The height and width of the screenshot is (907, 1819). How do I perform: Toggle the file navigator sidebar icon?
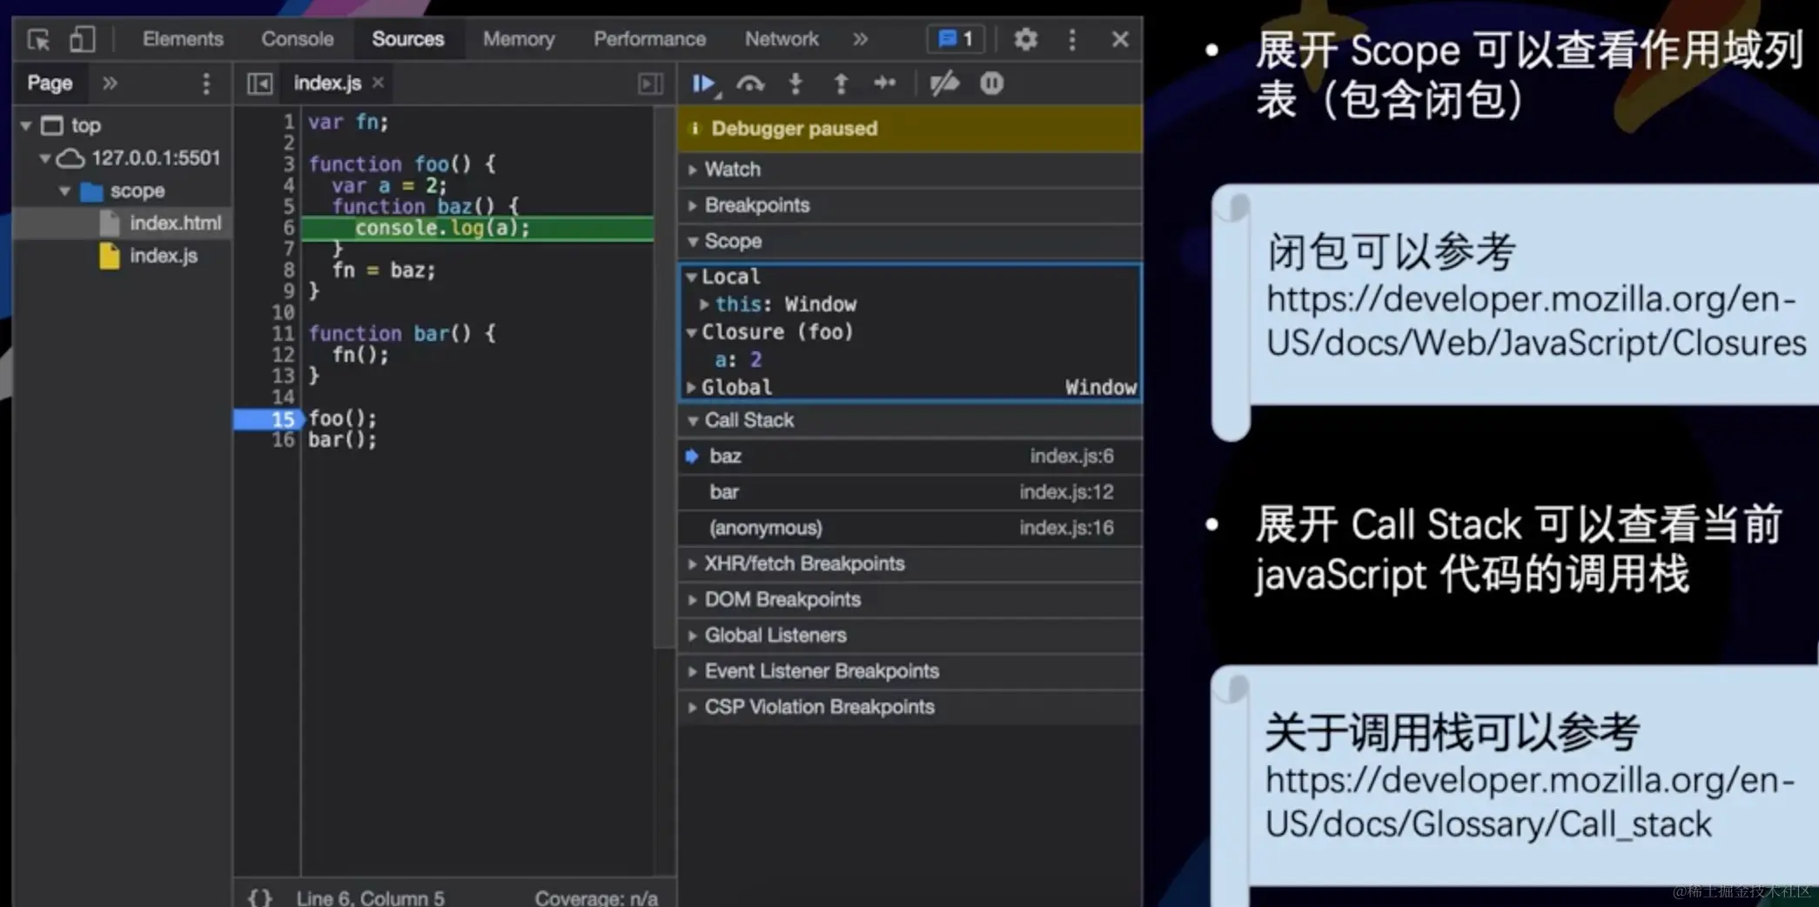pos(259,83)
